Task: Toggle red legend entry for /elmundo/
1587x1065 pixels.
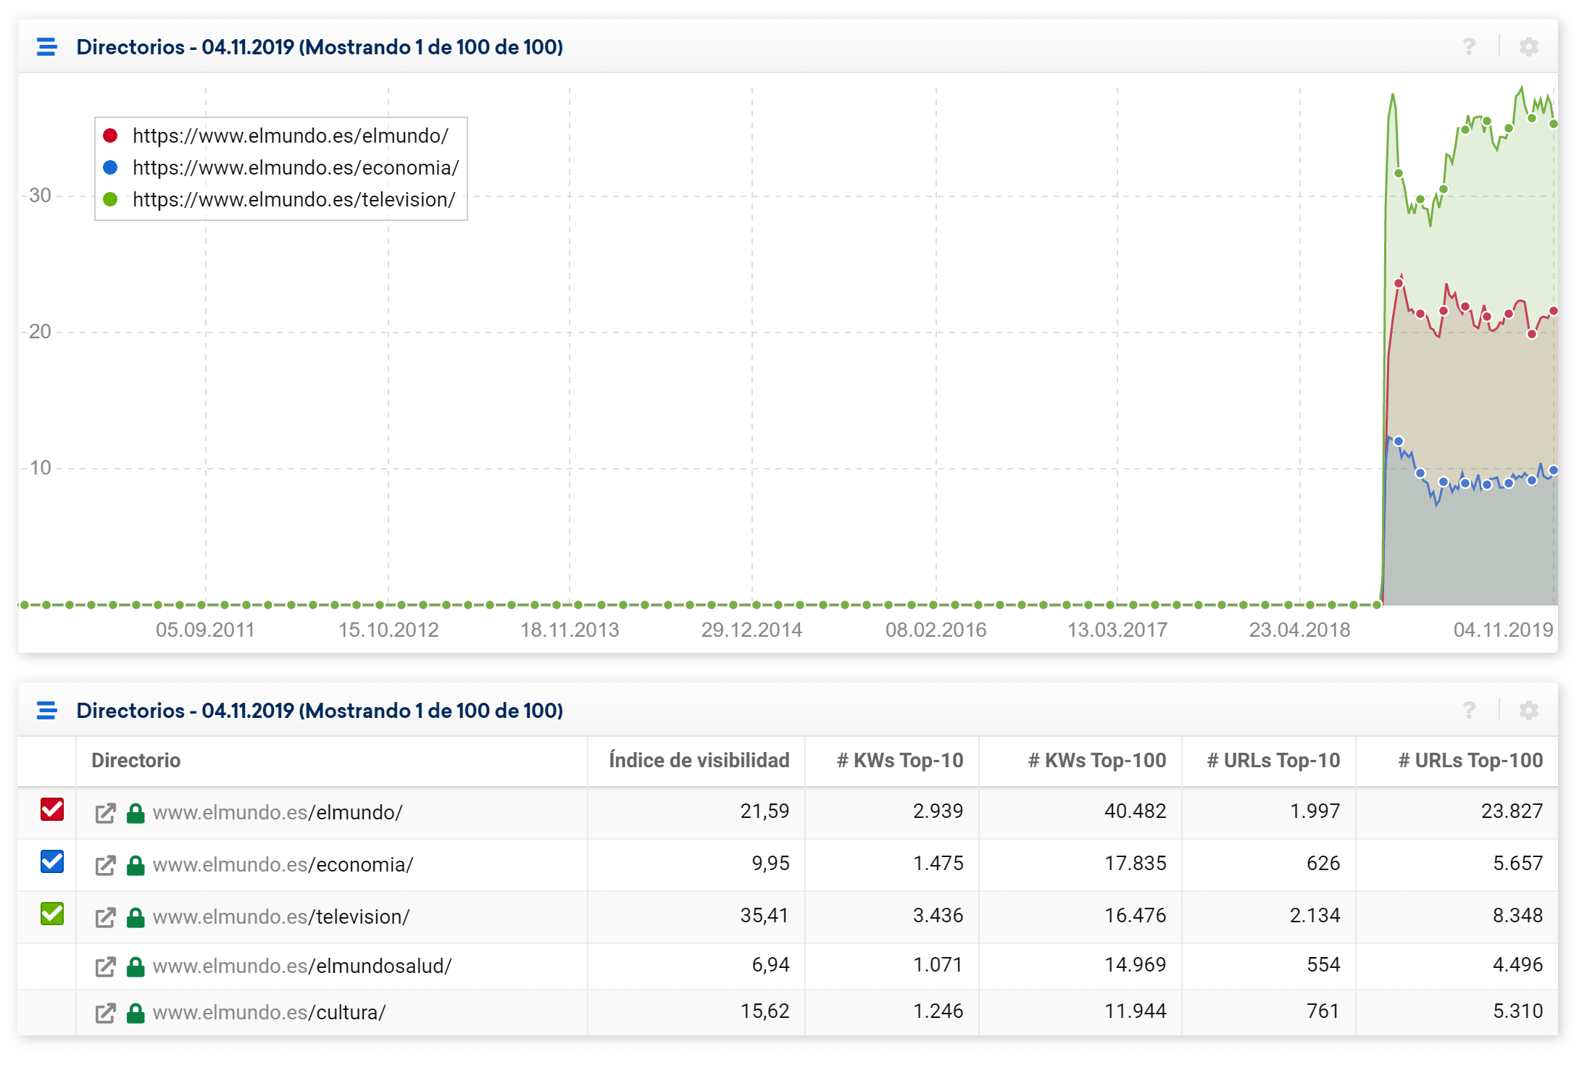Action: (x=275, y=136)
